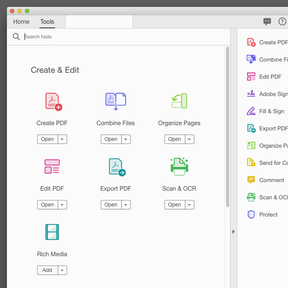
Task: Open the notifications speech bubble icon
Action: [x=267, y=22]
